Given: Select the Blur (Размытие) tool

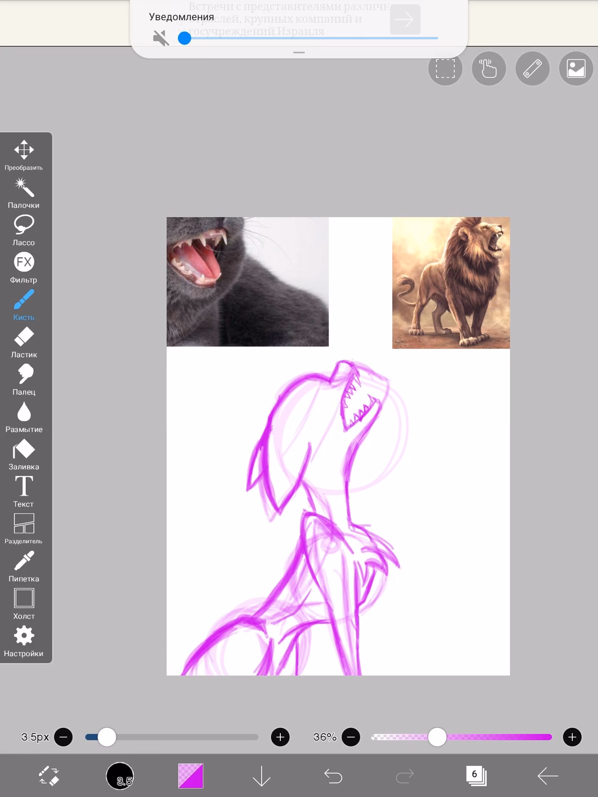Looking at the screenshot, I should pyautogui.click(x=24, y=417).
